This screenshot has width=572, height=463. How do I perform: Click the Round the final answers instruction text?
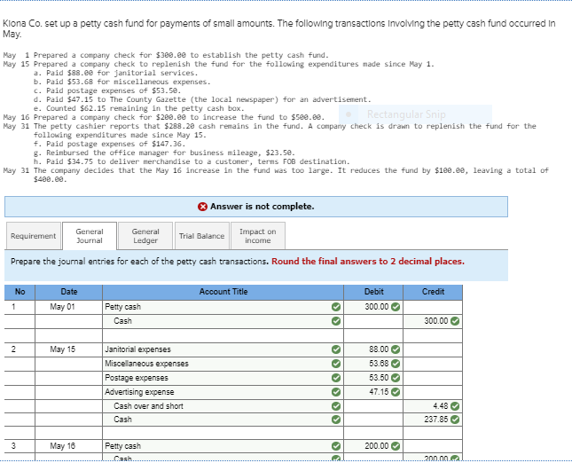coord(368,262)
